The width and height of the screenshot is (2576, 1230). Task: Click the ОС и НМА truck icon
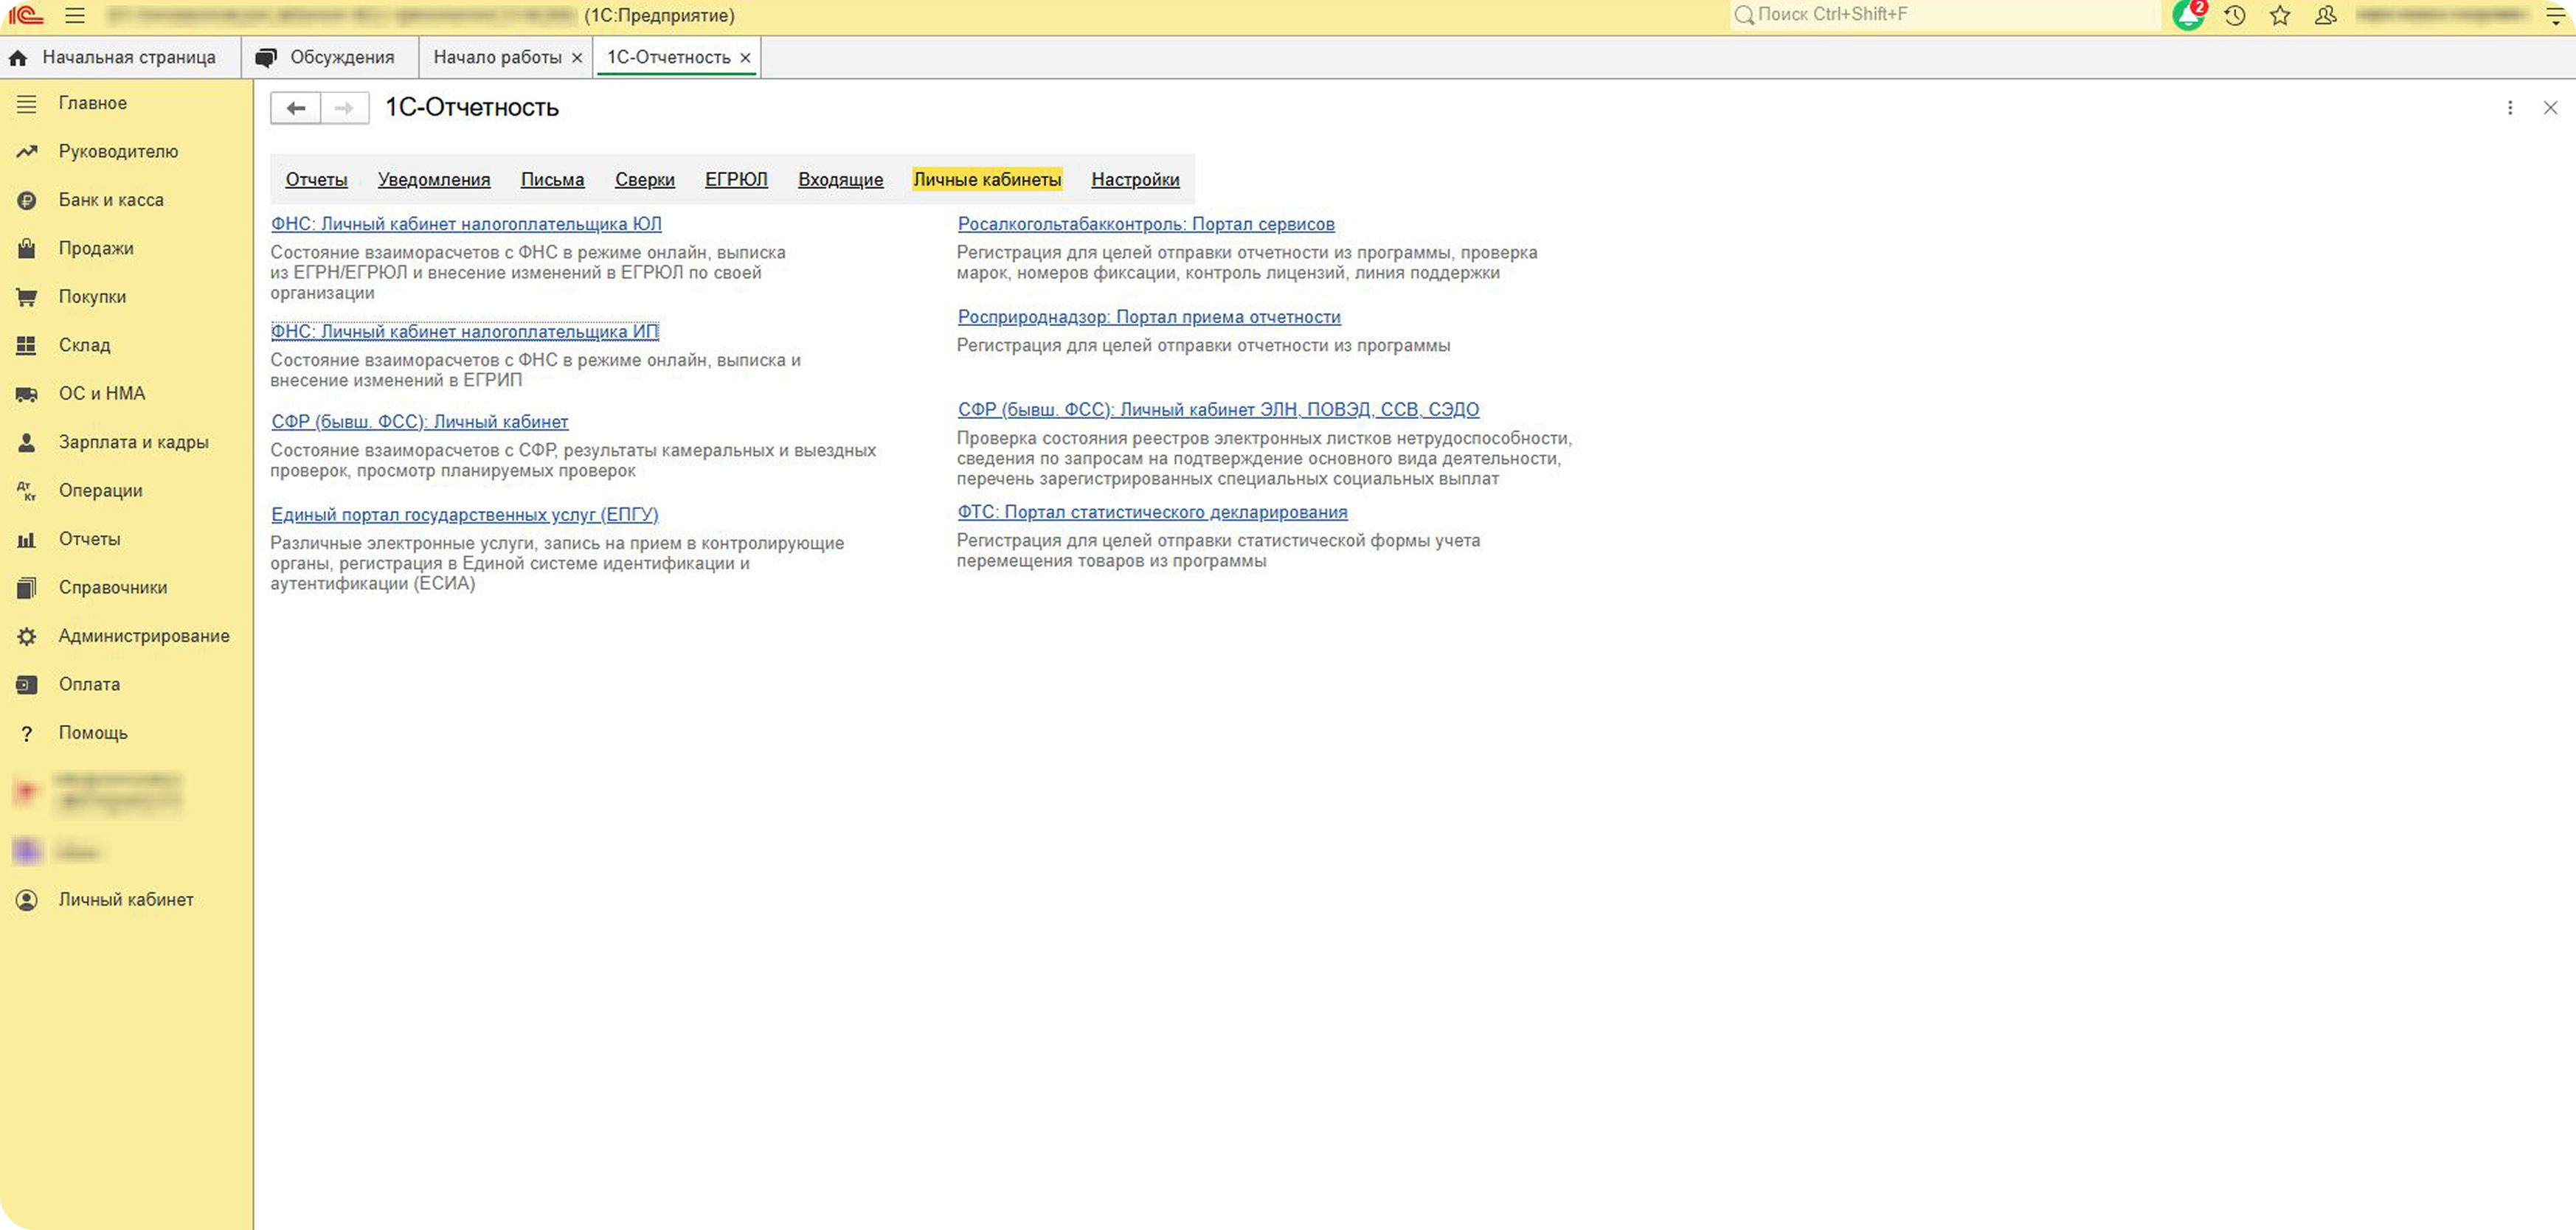(27, 394)
